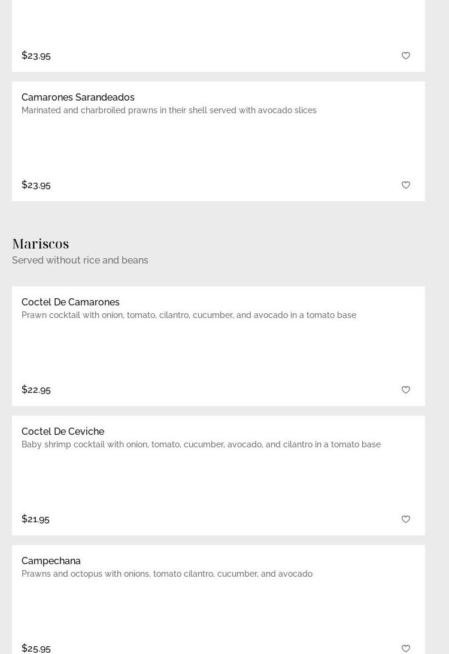Open the Camarones Sarandeados menu item
The width and height of the screenshot is (449, 654).
(78, 97)
